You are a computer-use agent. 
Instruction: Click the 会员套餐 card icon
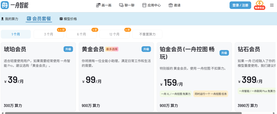pyautogui.click(x=29, y=18)
